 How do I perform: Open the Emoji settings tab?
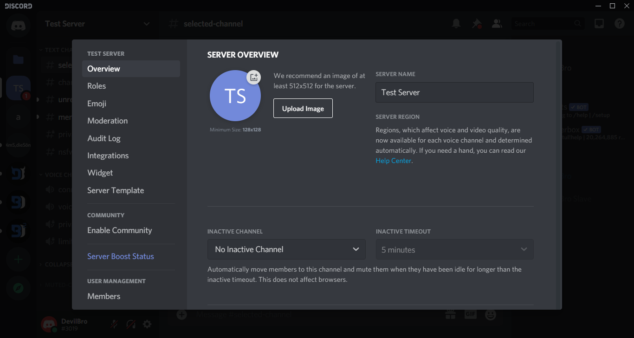pos(131,104)
